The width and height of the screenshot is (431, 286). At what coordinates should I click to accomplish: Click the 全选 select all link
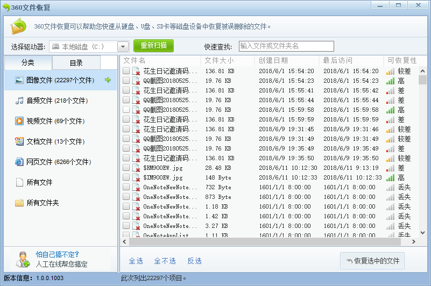pos(136,261)
